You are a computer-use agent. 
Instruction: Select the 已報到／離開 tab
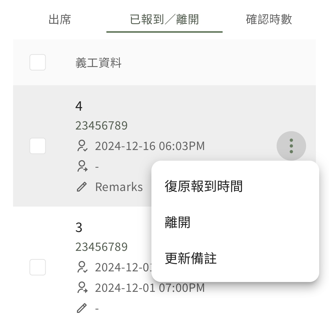(164, 19)
